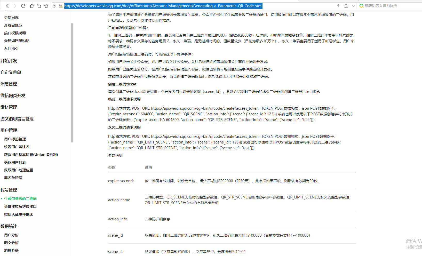Image resolution: width=422 pixels, height=256 pixels.
Task: Open 黑名单管理 page
Action: tap(13, 178)
